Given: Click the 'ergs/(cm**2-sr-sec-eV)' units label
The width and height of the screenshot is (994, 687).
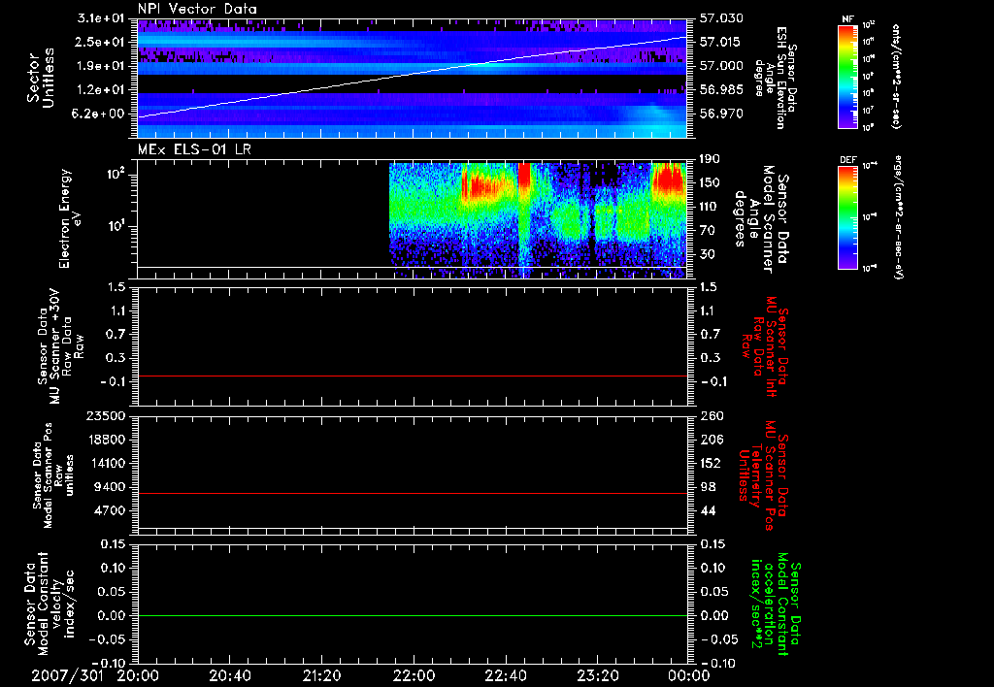Looking at the screenshot, I should [898, 217].
